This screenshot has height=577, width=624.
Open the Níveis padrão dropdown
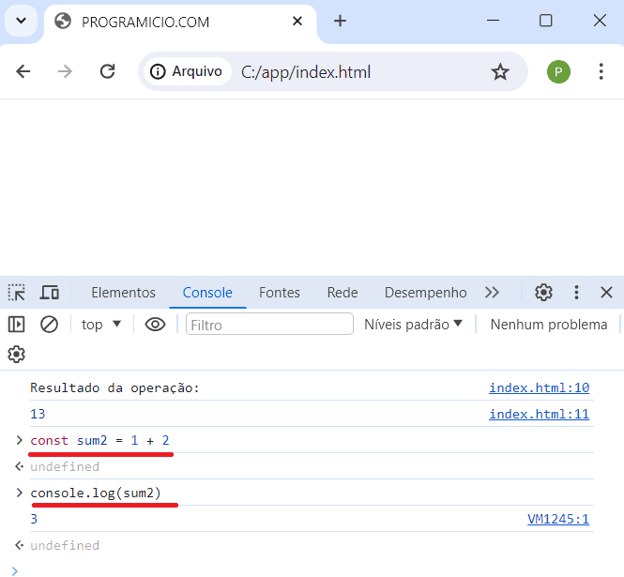coord(413,325)
